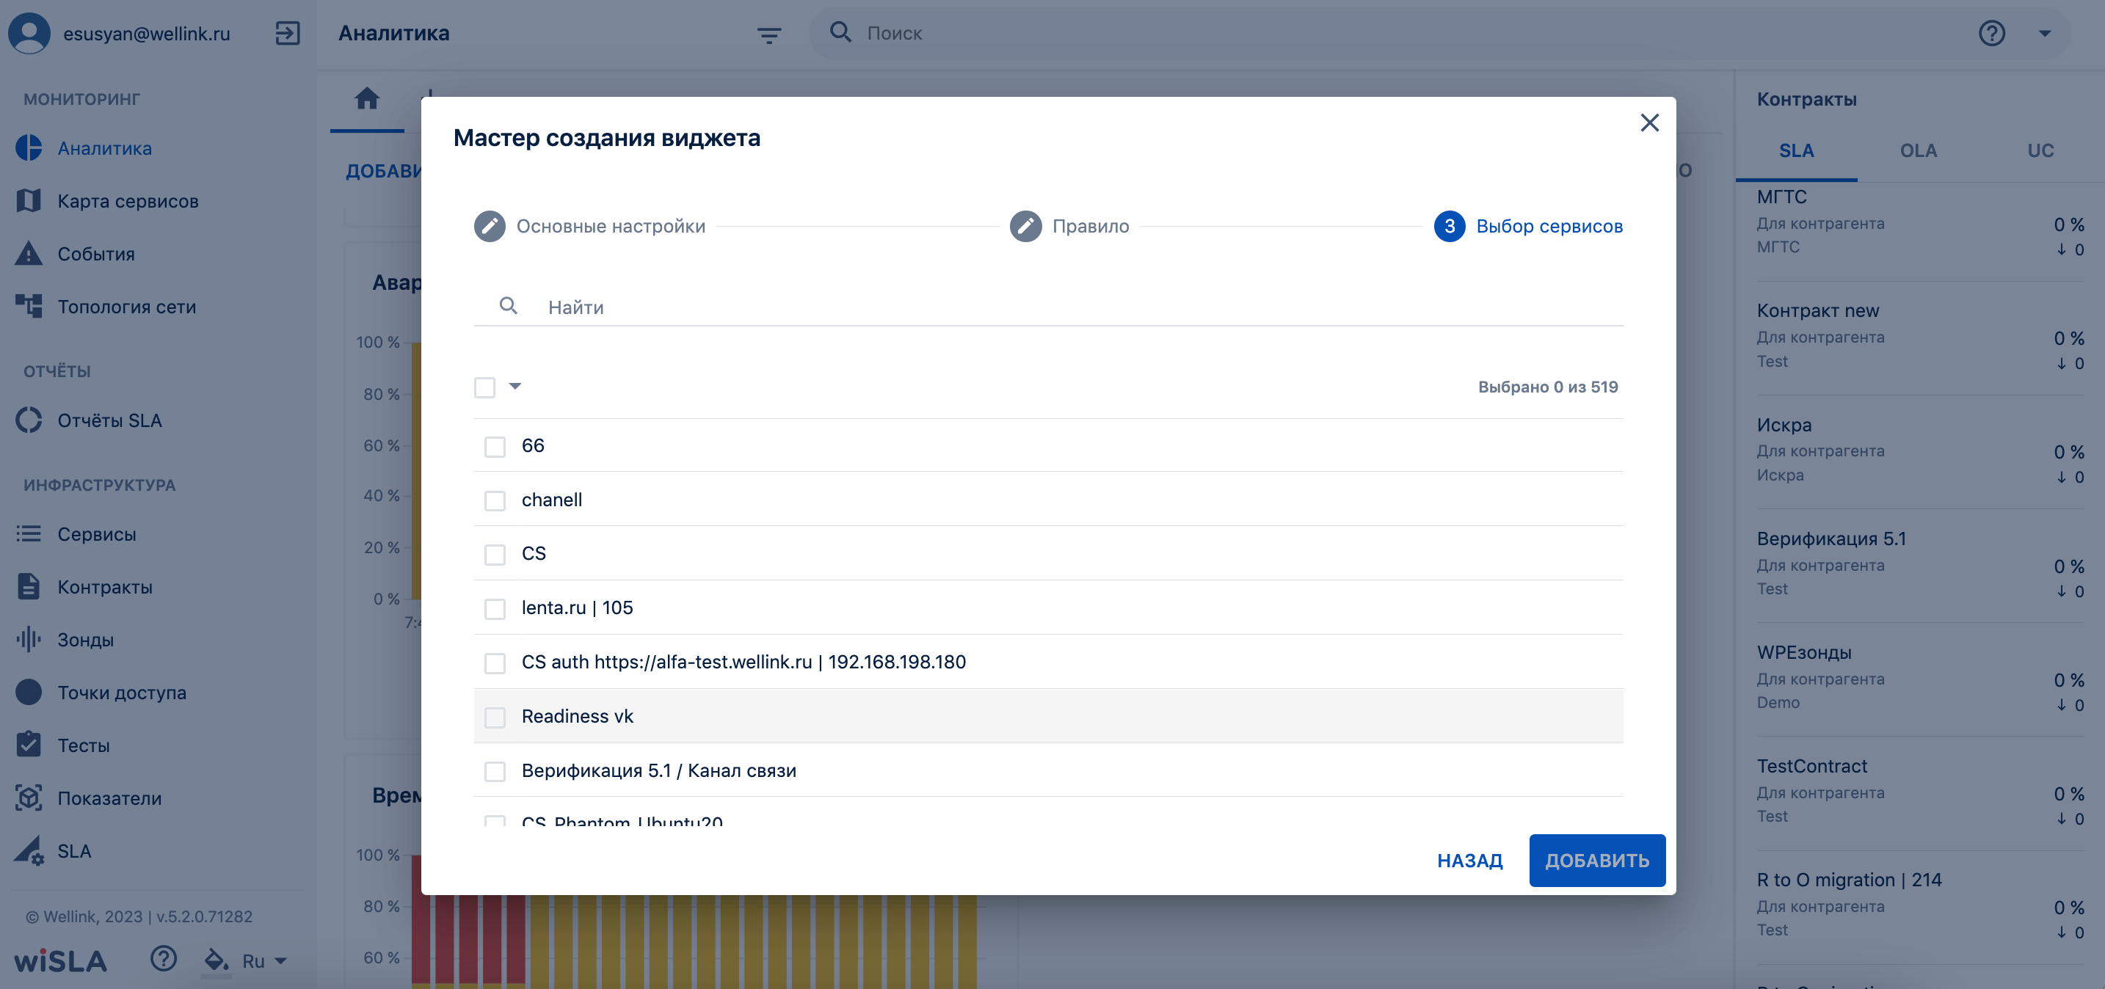Switch to the UC contracts tab

pos(2040,151)
